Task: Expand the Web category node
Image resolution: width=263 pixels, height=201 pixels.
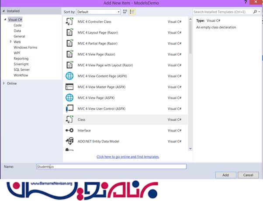Action: pos(11,42)
